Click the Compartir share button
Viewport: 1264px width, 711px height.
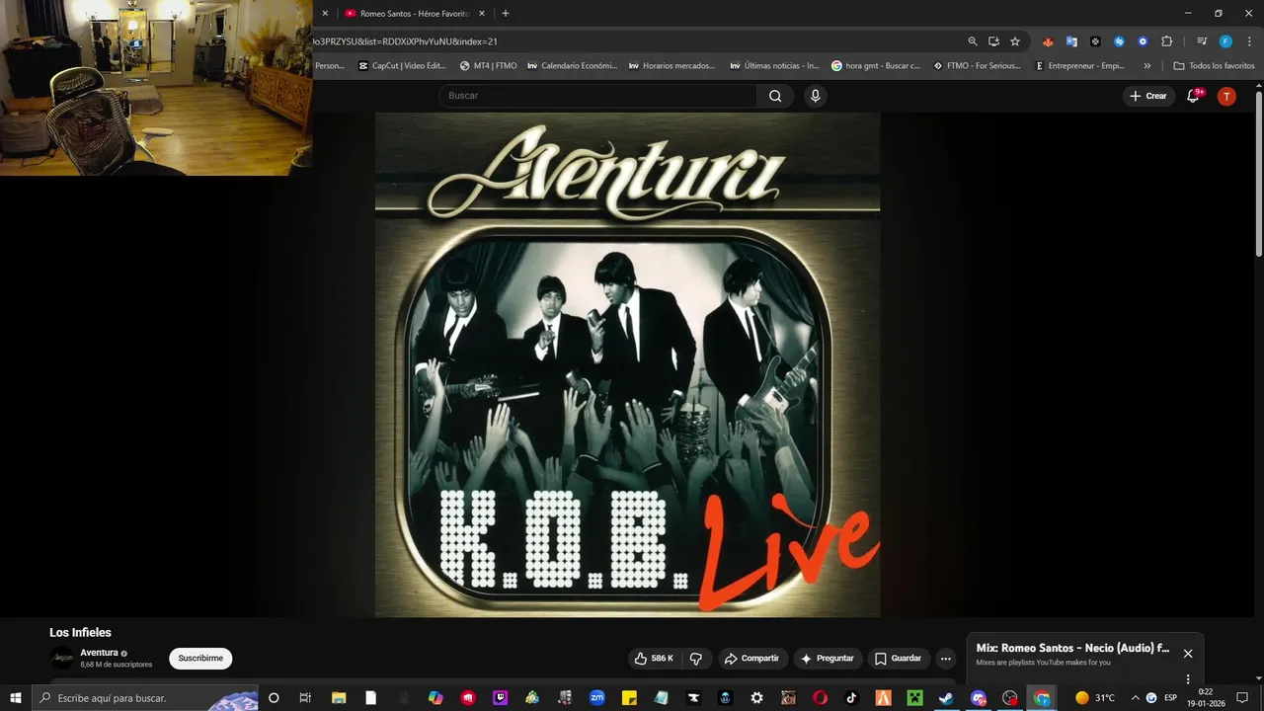(x=750, y=659)
